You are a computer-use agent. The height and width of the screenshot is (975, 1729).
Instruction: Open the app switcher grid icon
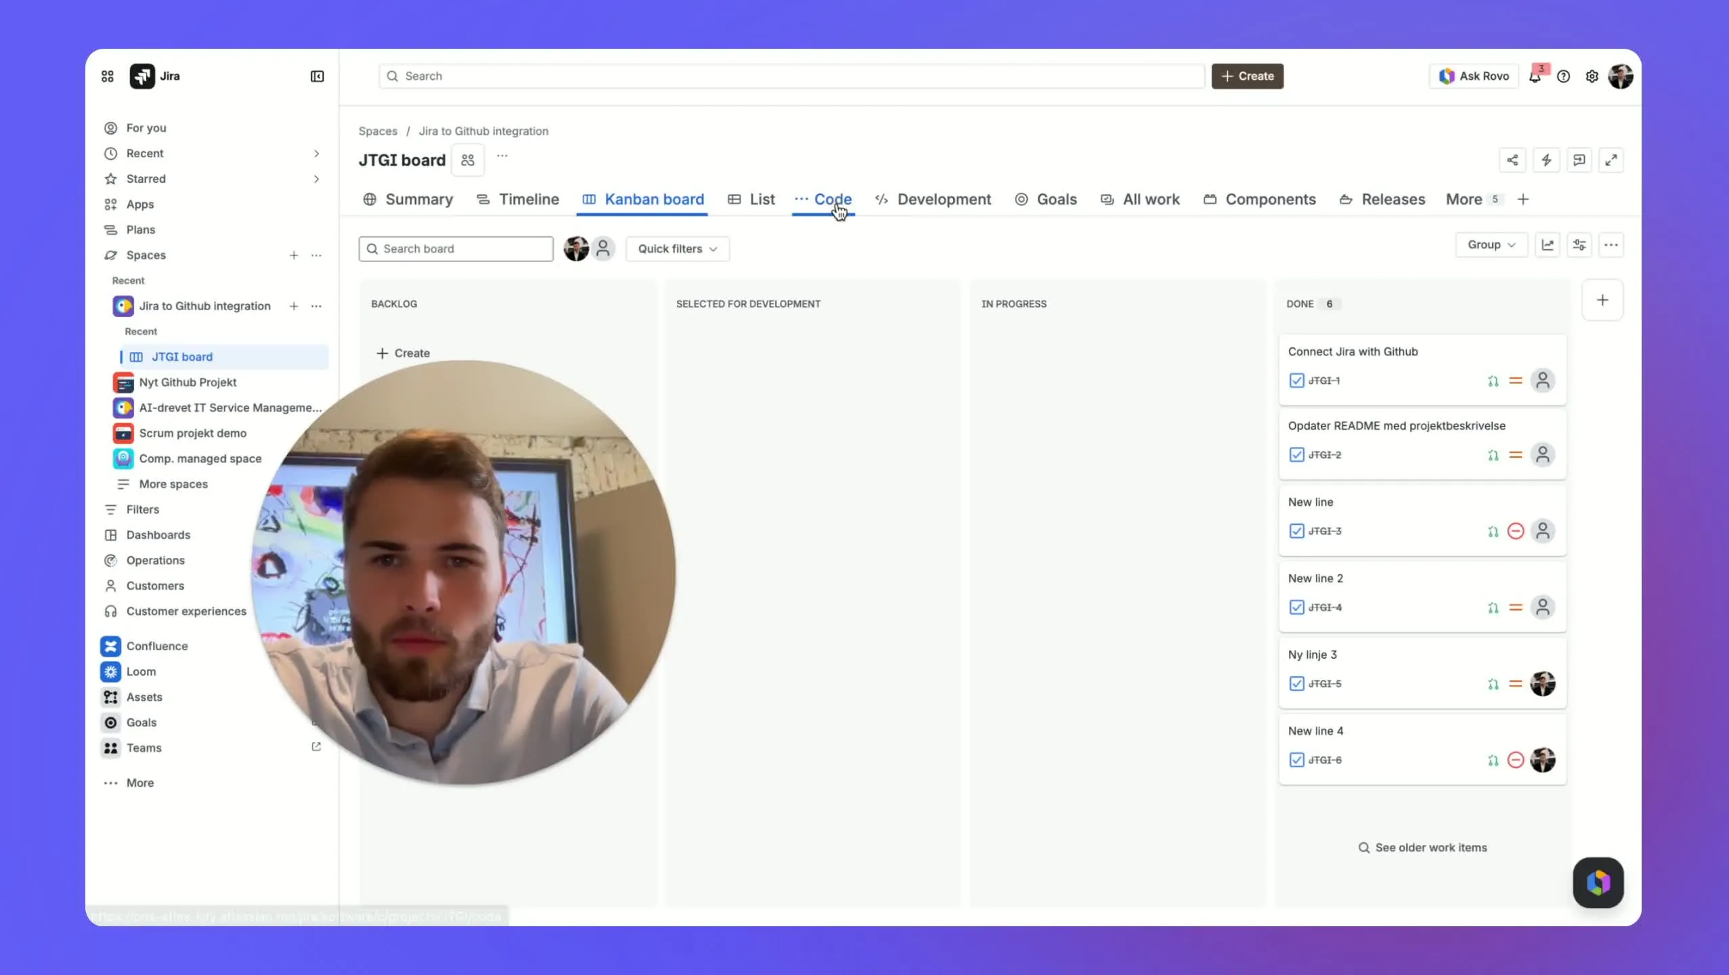(107, 76)
